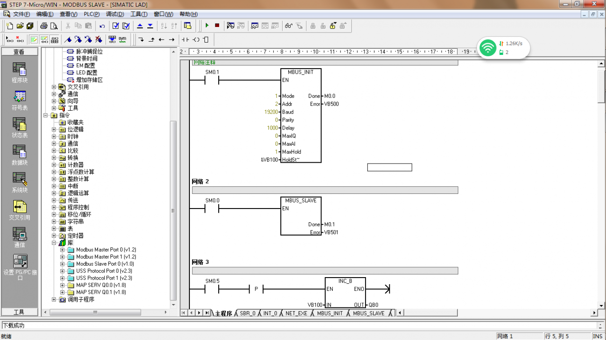Jump to last tab with tab-scroll arrow
The image size is (606, 340).
coord(207,313)
